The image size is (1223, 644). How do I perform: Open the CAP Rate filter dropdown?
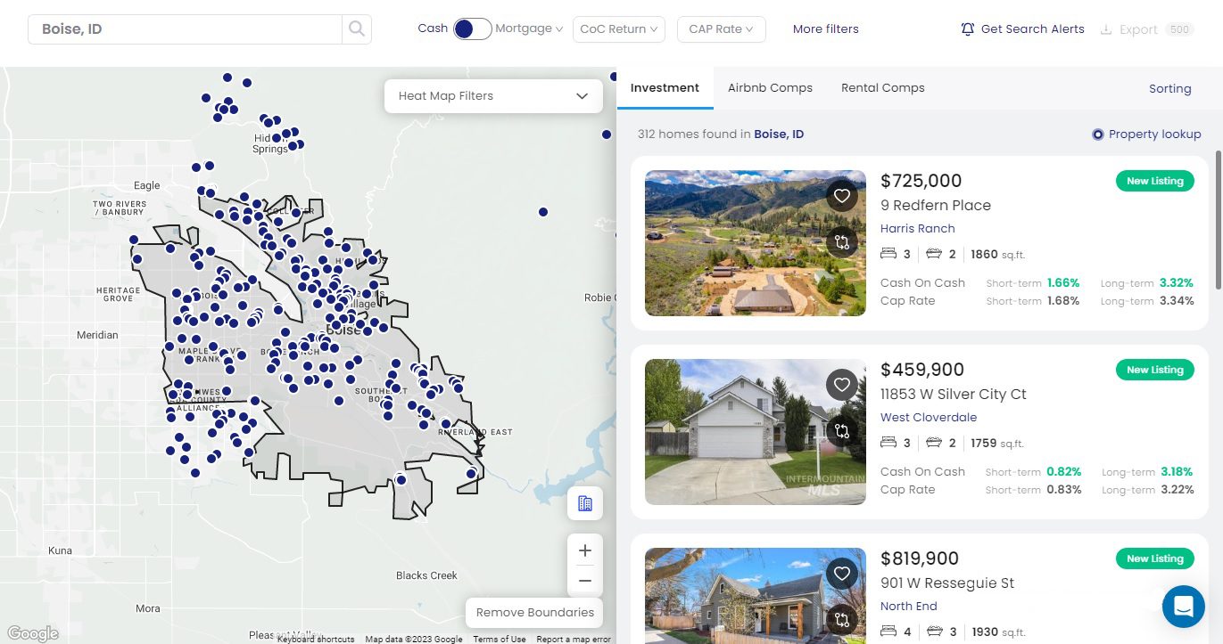pyautogui.click(x=721, y=29)
